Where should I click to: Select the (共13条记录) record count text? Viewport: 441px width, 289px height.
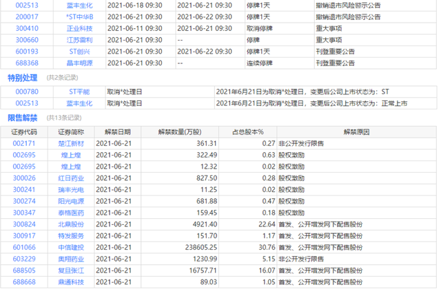coord(64,118)
